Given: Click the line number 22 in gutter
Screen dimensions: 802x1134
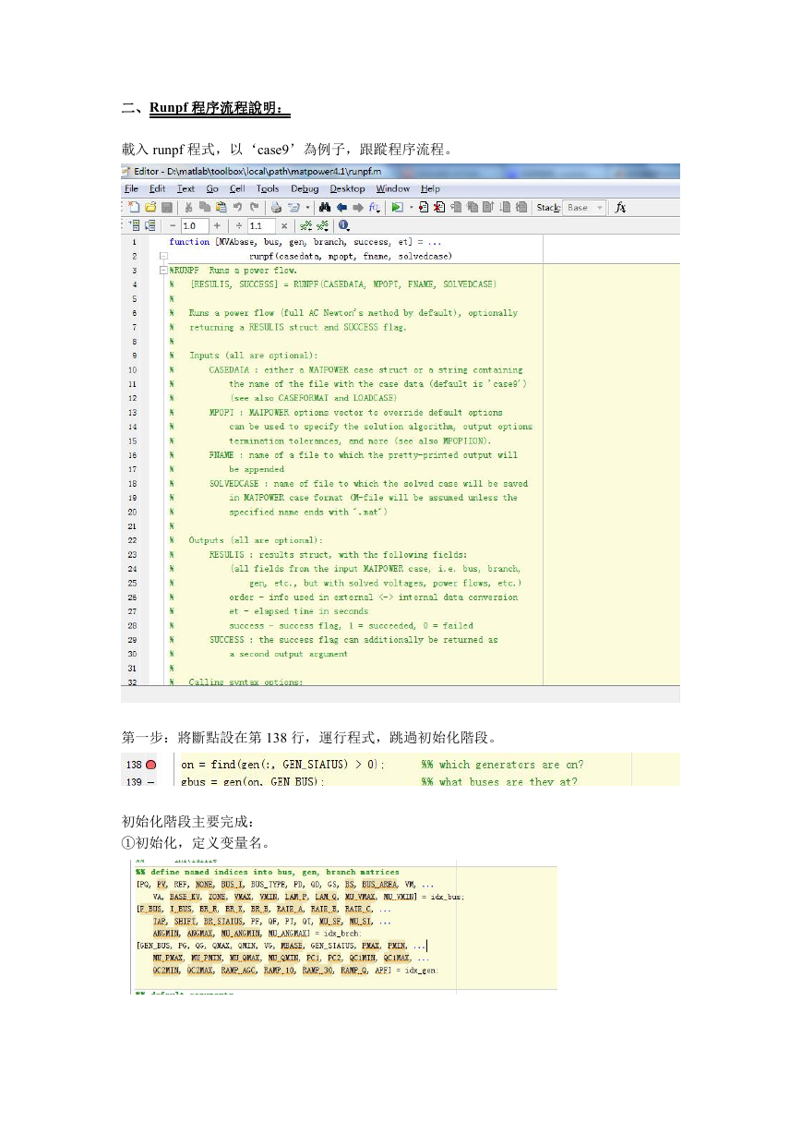Looking at the screenshot, I should (132, 540).
